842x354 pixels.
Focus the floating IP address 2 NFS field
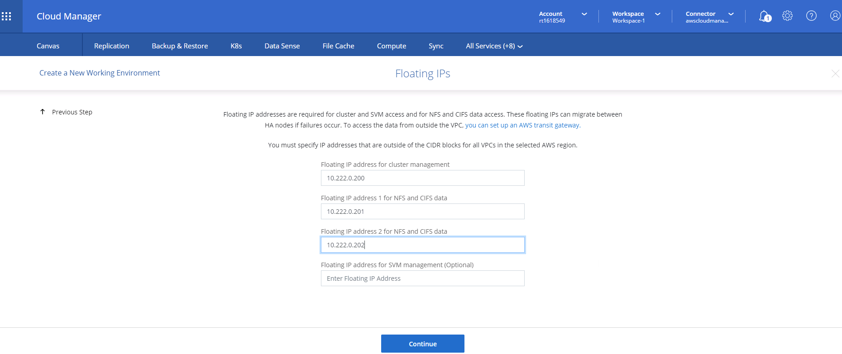click(423, 245)
